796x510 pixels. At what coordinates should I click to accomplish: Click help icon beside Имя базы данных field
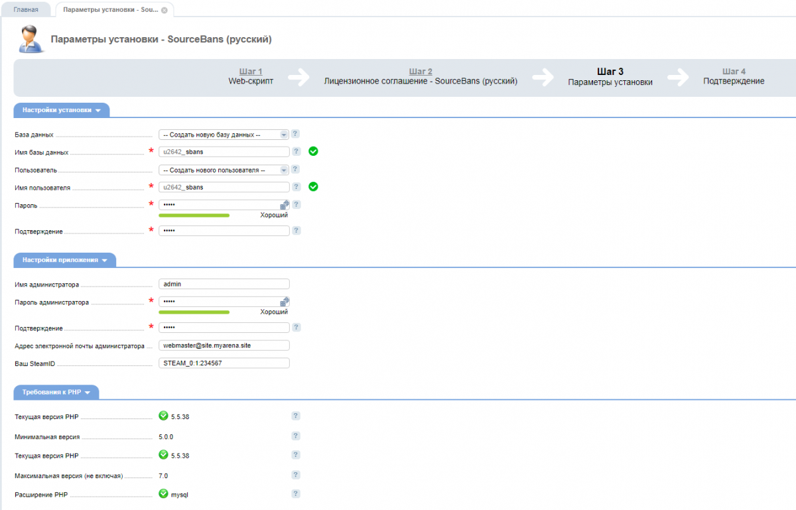coord(296,151)
